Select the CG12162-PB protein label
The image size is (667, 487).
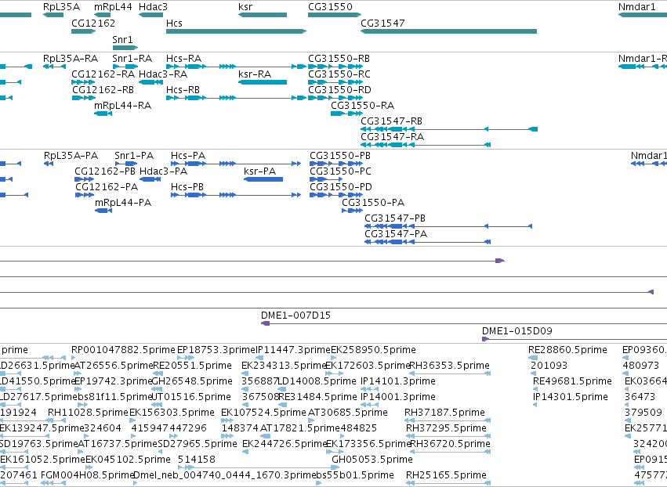click(x=105, y=171)
